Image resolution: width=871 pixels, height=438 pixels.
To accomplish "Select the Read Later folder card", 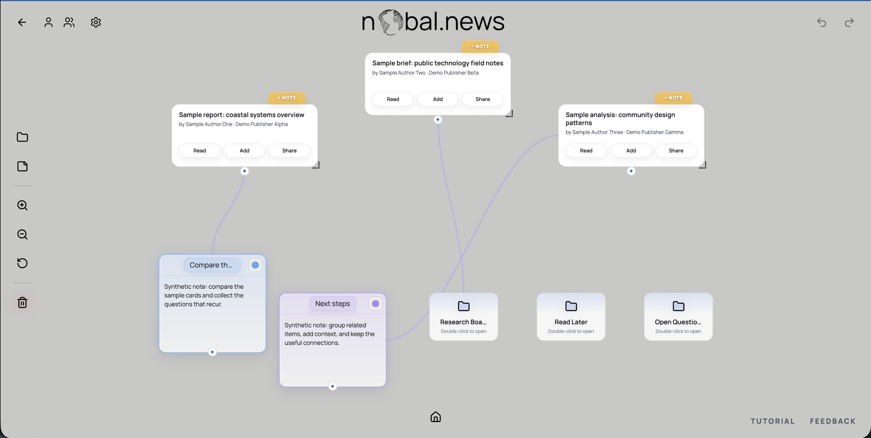I will [571, 316].
